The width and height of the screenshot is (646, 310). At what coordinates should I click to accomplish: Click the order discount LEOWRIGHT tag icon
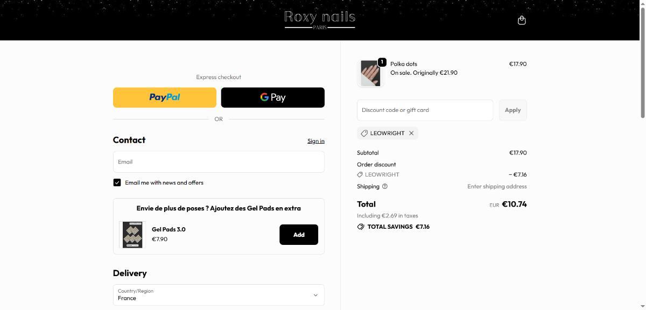click(360, 174)
